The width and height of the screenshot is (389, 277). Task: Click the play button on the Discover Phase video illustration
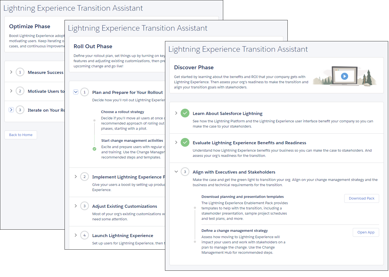click(x=345, y=76)
